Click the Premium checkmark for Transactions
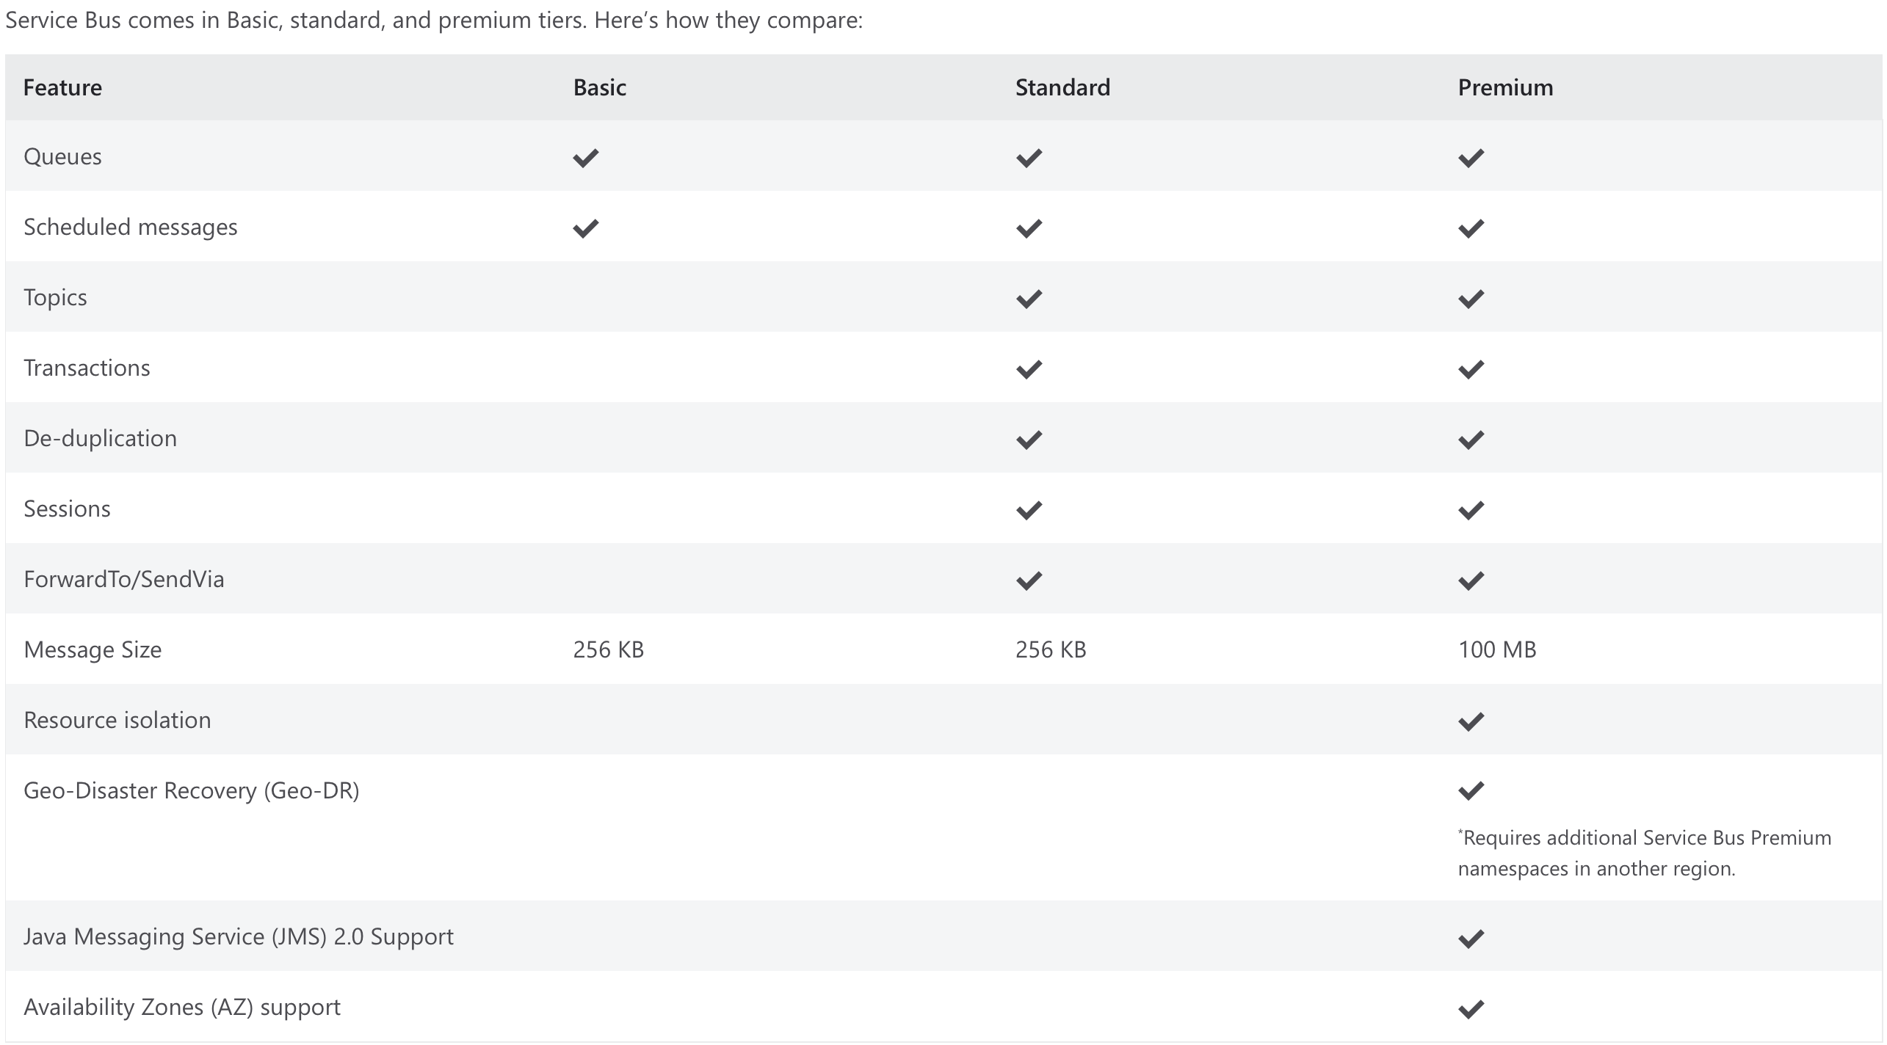 [x=1471, y=369]
